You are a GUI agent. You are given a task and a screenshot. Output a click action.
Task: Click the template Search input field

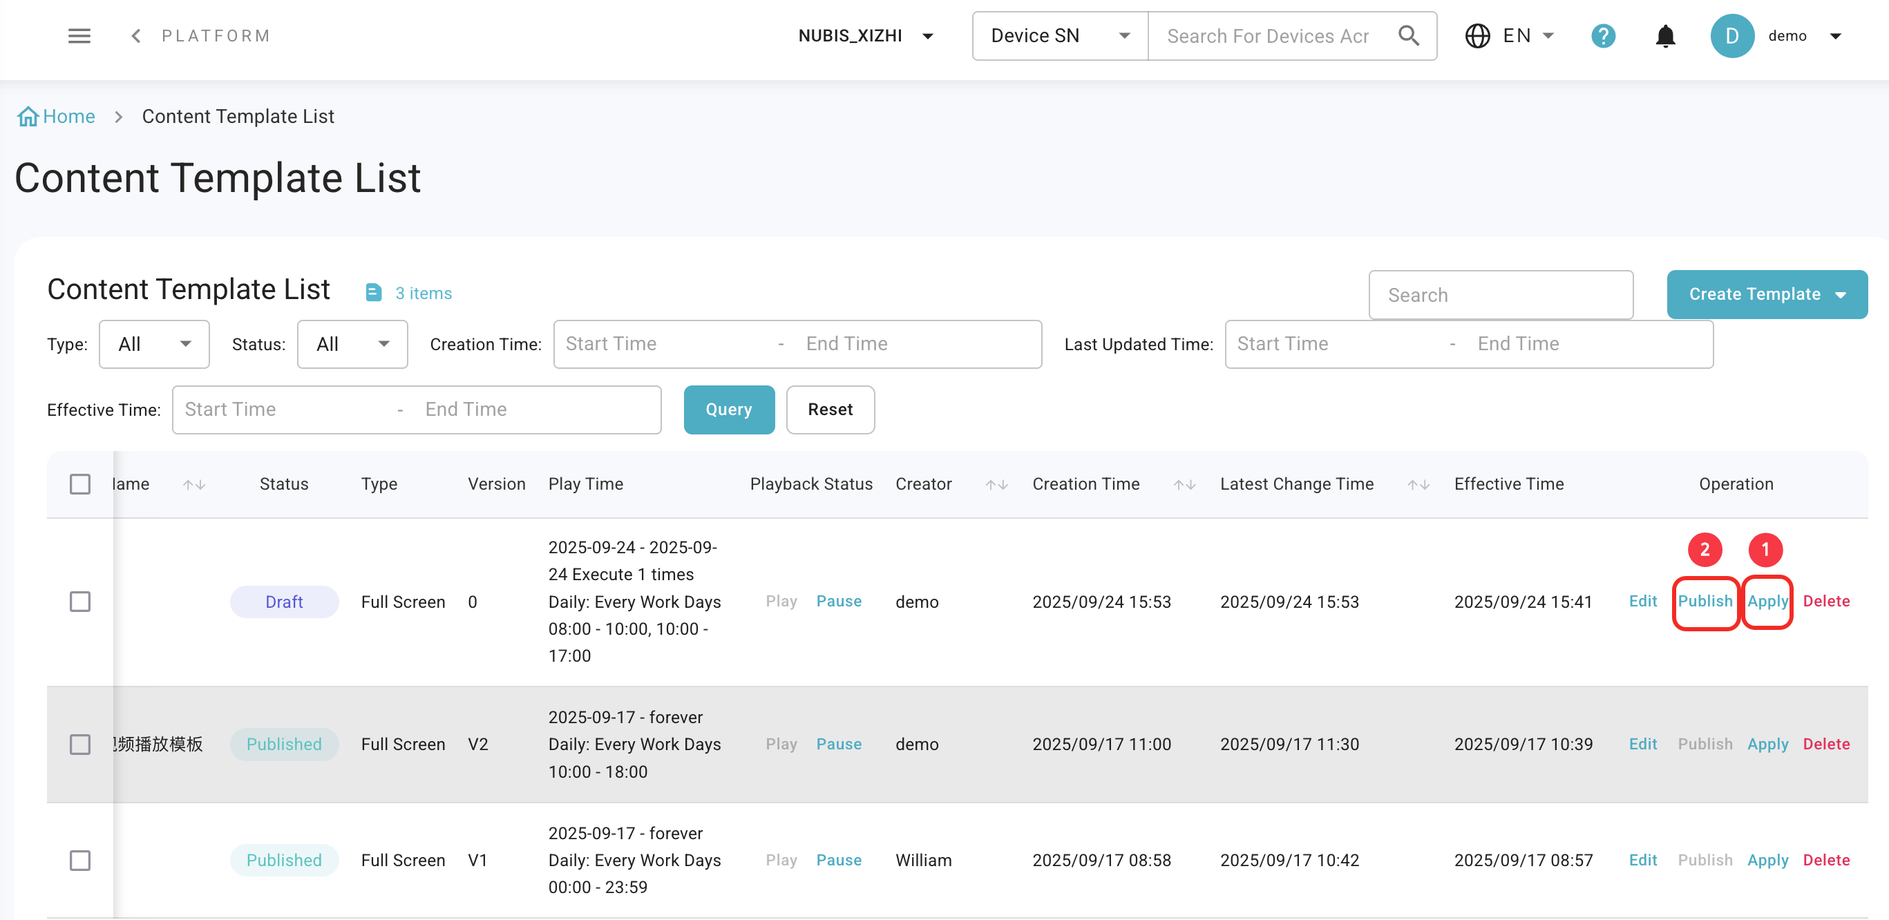[1500, 295]
